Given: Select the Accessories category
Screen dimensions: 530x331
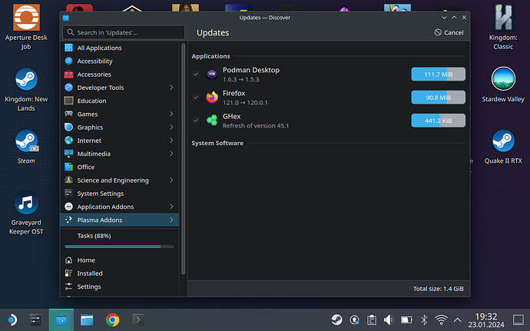Looking at the screenshot, I should (120, 74).
